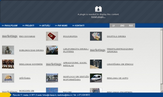Open APBALVOJUMI, KAUSI, MEDAĻAS link

point(75,64)
